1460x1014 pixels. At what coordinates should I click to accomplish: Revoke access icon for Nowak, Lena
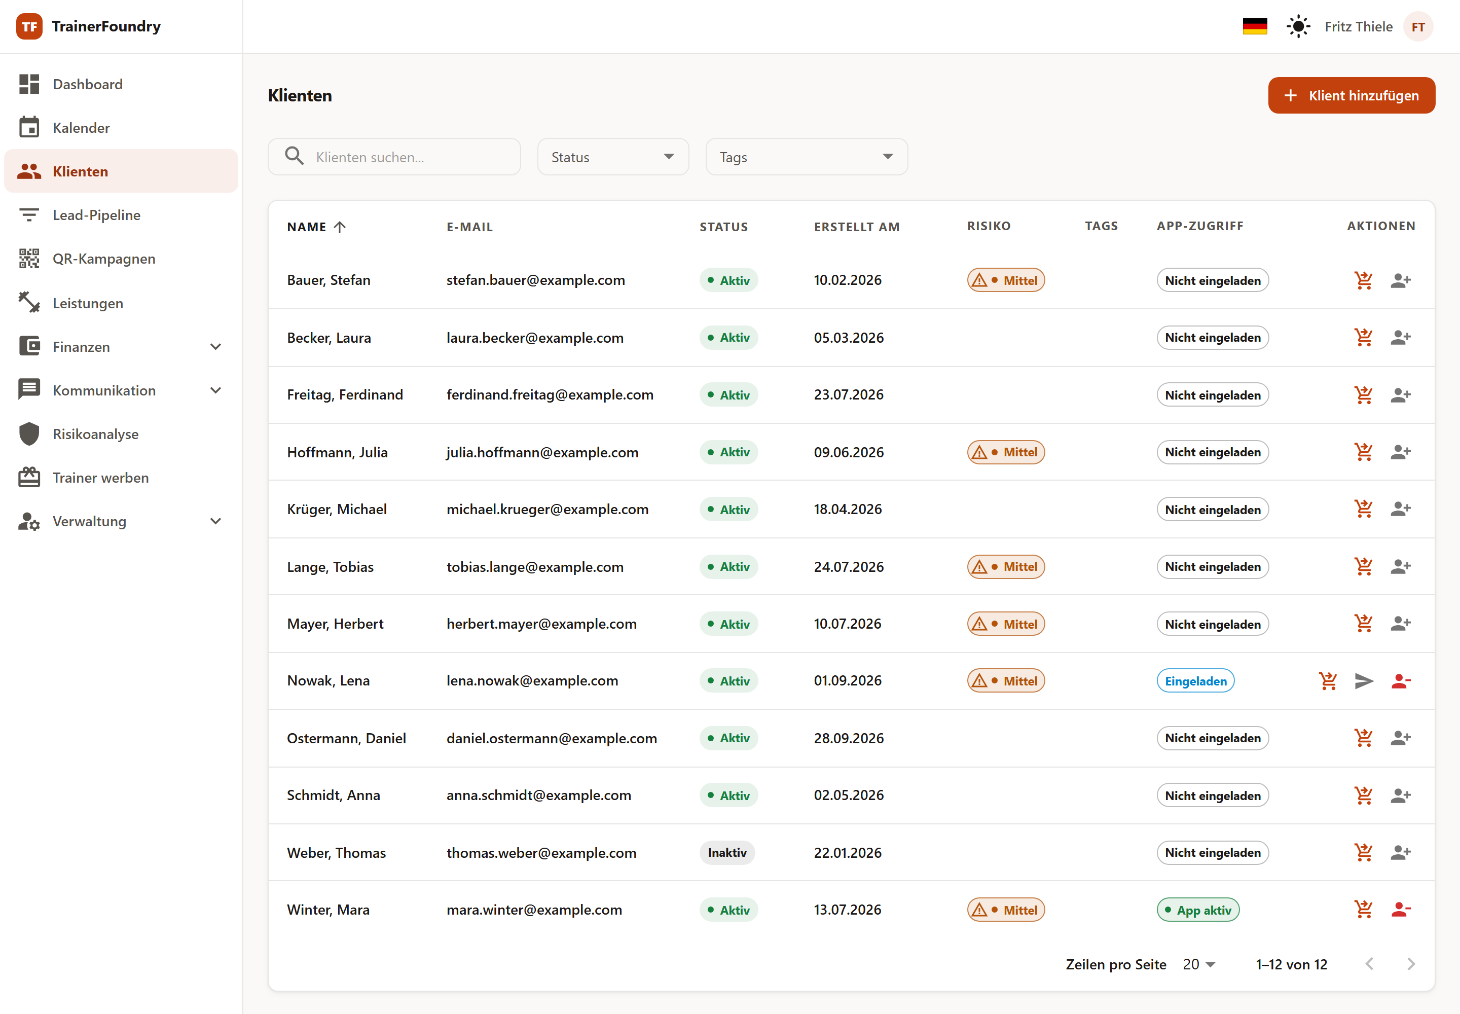pos(1400,681)
